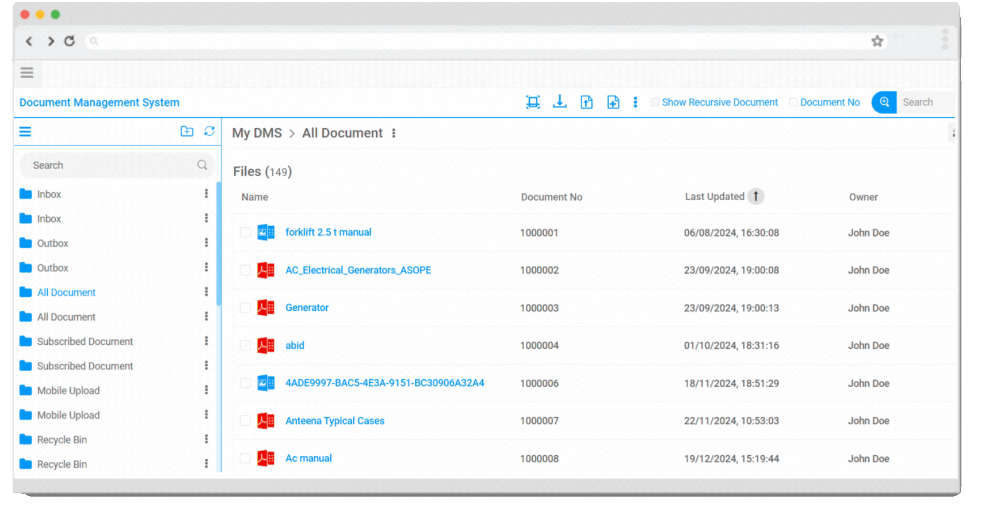985x511 pixels.
Task: Open the forklift 2.5 t manual file
Action: click(328, 232)
